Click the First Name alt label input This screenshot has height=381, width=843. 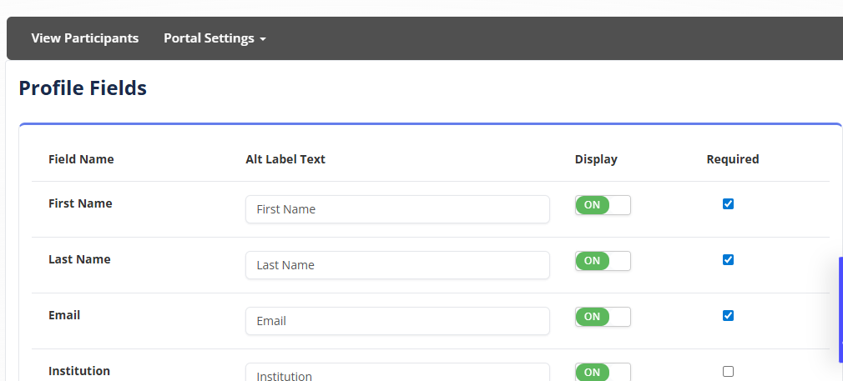click(397, 209)
